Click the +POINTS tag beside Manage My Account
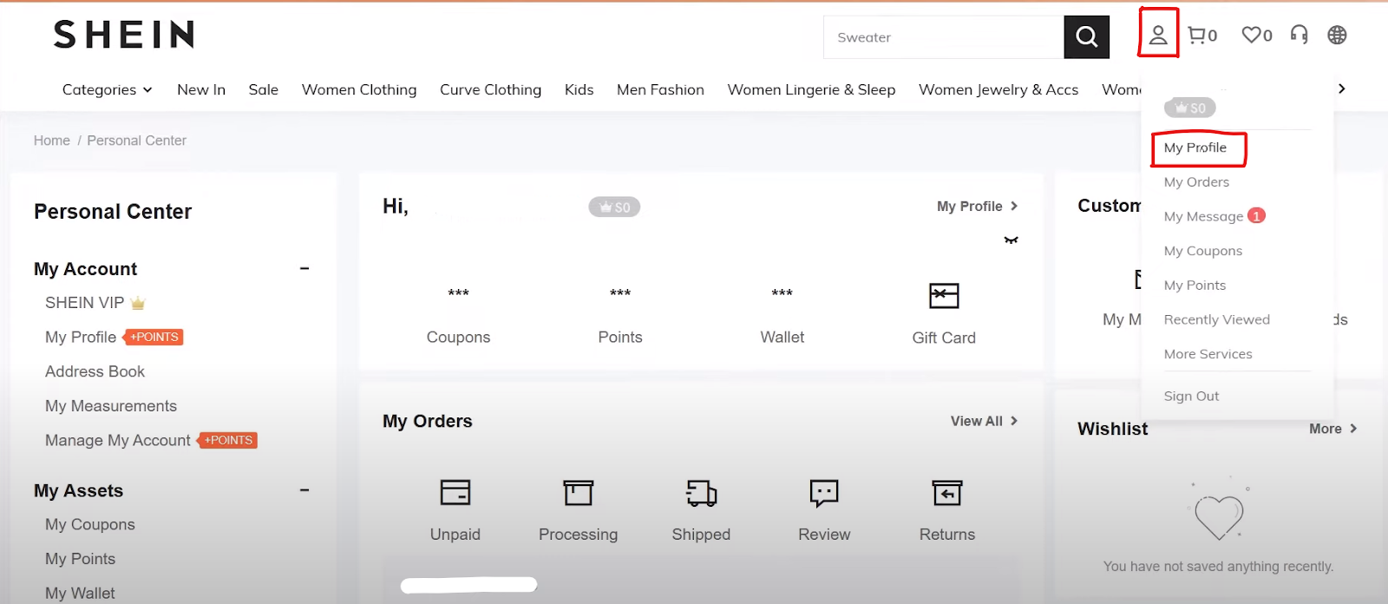The height and width of the screenshot is (604, 1388). (228, 441)
